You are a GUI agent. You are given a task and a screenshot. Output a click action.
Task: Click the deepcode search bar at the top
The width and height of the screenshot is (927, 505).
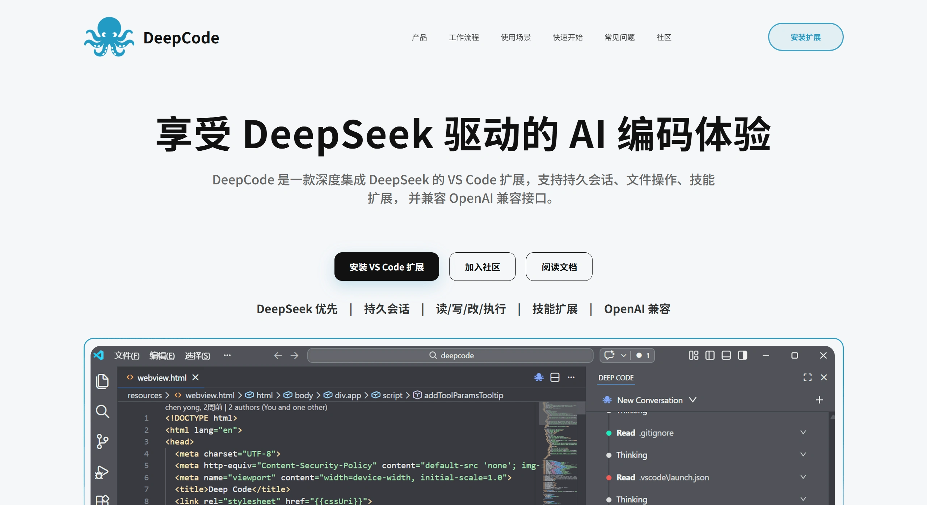450,355
